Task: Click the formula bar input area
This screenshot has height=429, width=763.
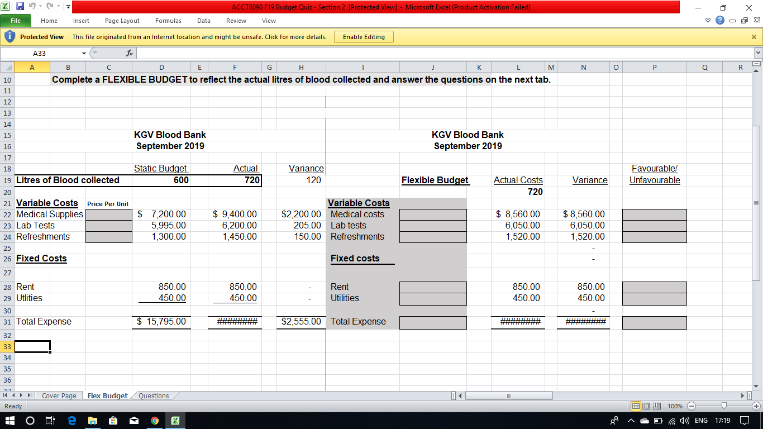Action: [445, 53]
